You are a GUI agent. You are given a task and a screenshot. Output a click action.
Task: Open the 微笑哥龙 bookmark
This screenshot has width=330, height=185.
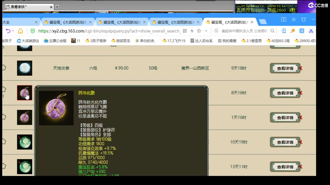[121, 41]
